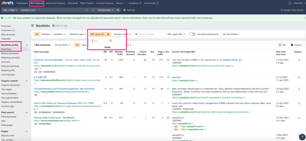Select the All tab beside New
This screenshot has width=306, height=141.
pyautogui.click(x=77, y=45)
